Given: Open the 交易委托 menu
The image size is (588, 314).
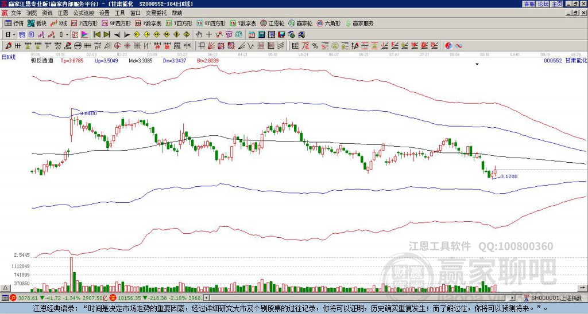Looking at the screenshot, I should coord(156,13).
